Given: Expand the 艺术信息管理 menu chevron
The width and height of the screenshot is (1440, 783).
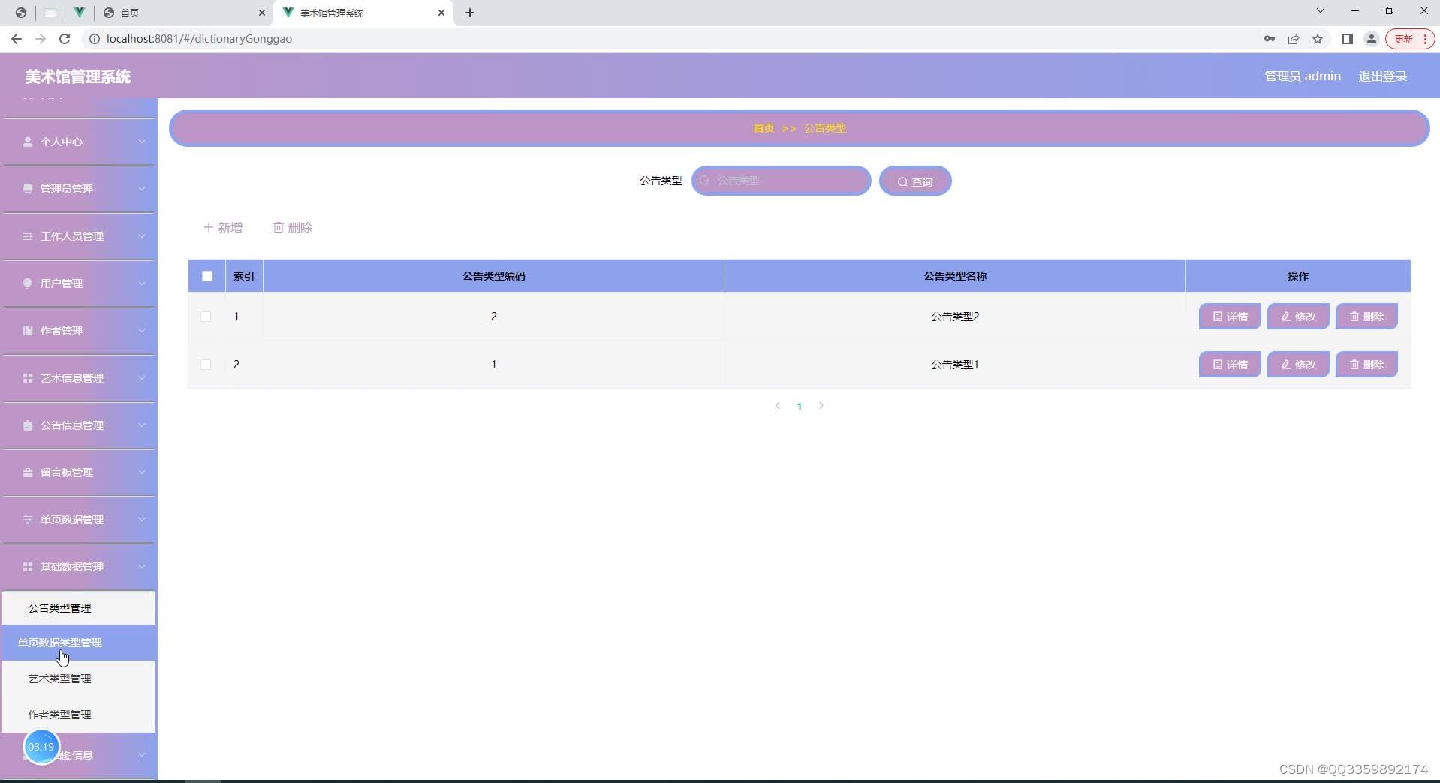Looking at the screenshot, I should pos(142,378).
